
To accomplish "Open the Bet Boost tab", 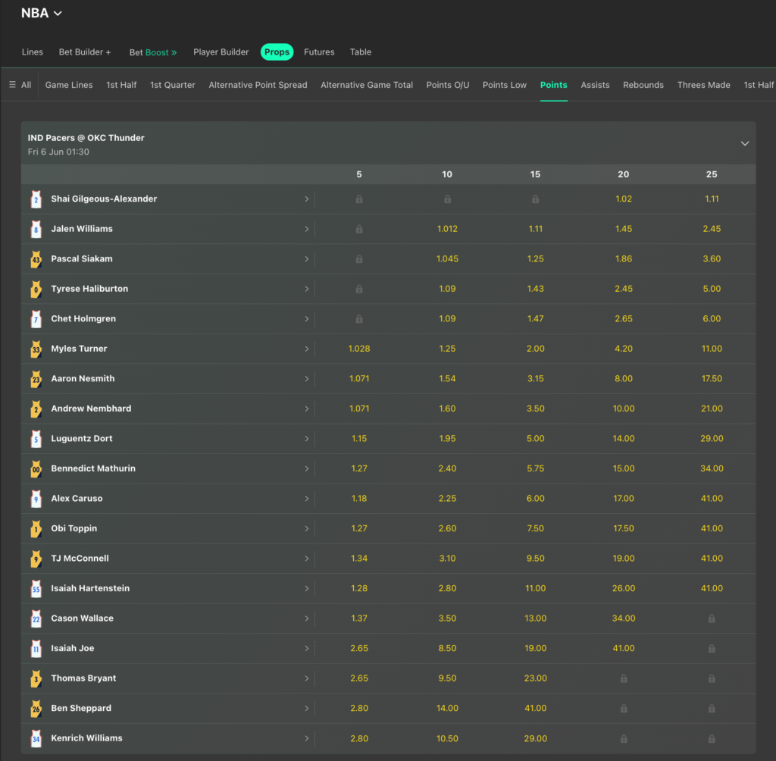I will pyautogui.click(x=153, y=52).
